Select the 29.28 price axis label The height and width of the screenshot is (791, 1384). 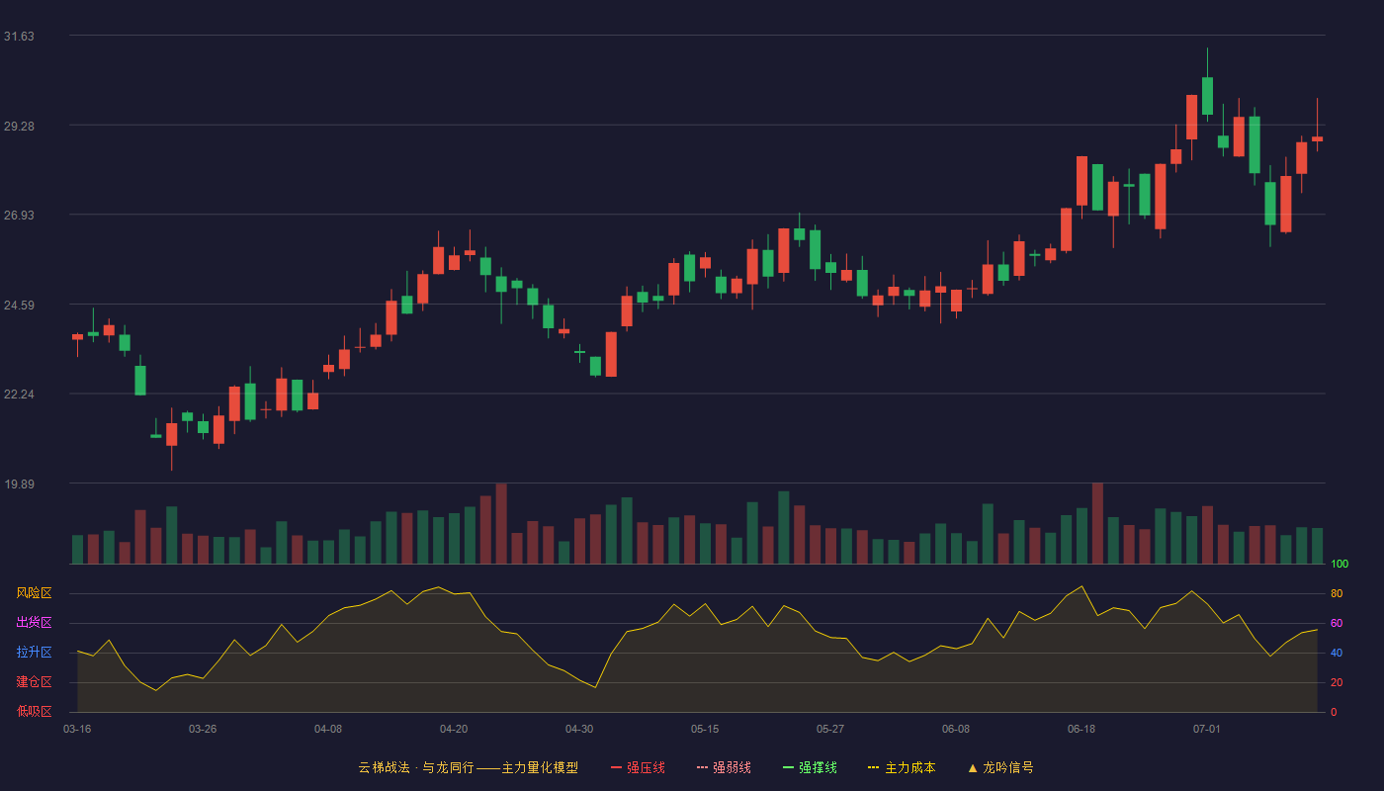point(19,127)
